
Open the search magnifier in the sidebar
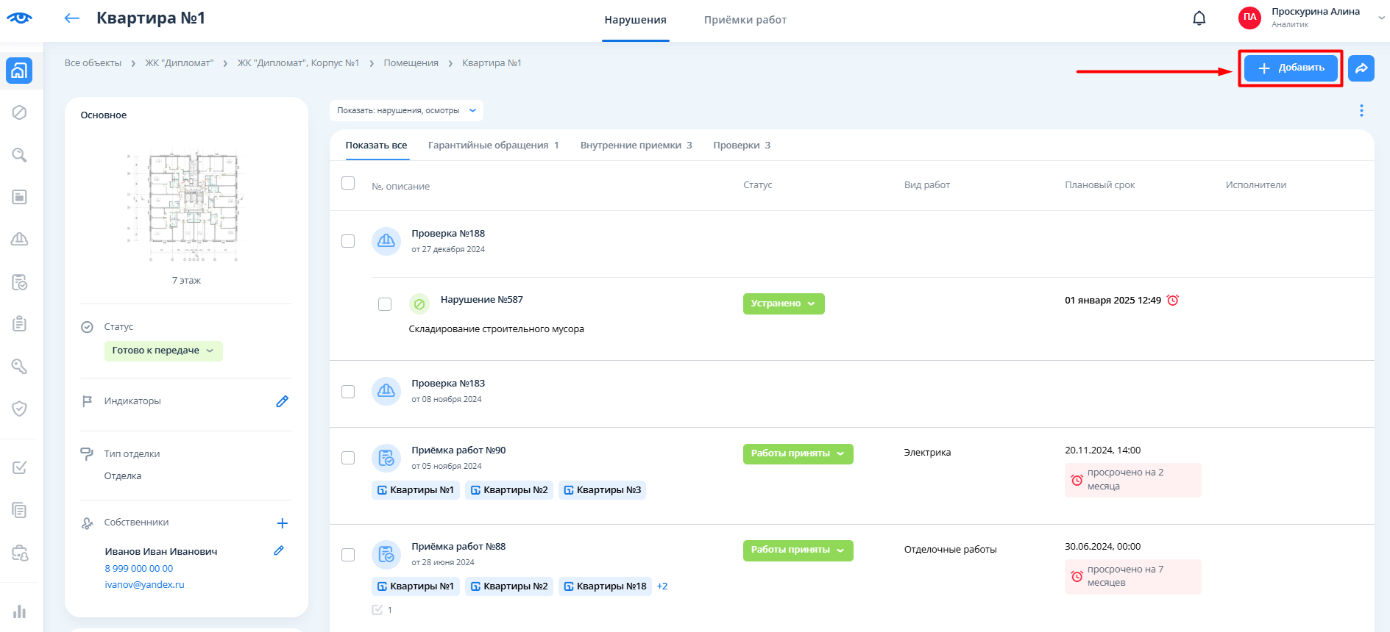[x=20, y=155]
